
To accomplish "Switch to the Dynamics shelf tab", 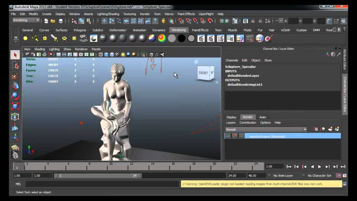I will coord(159,30).
